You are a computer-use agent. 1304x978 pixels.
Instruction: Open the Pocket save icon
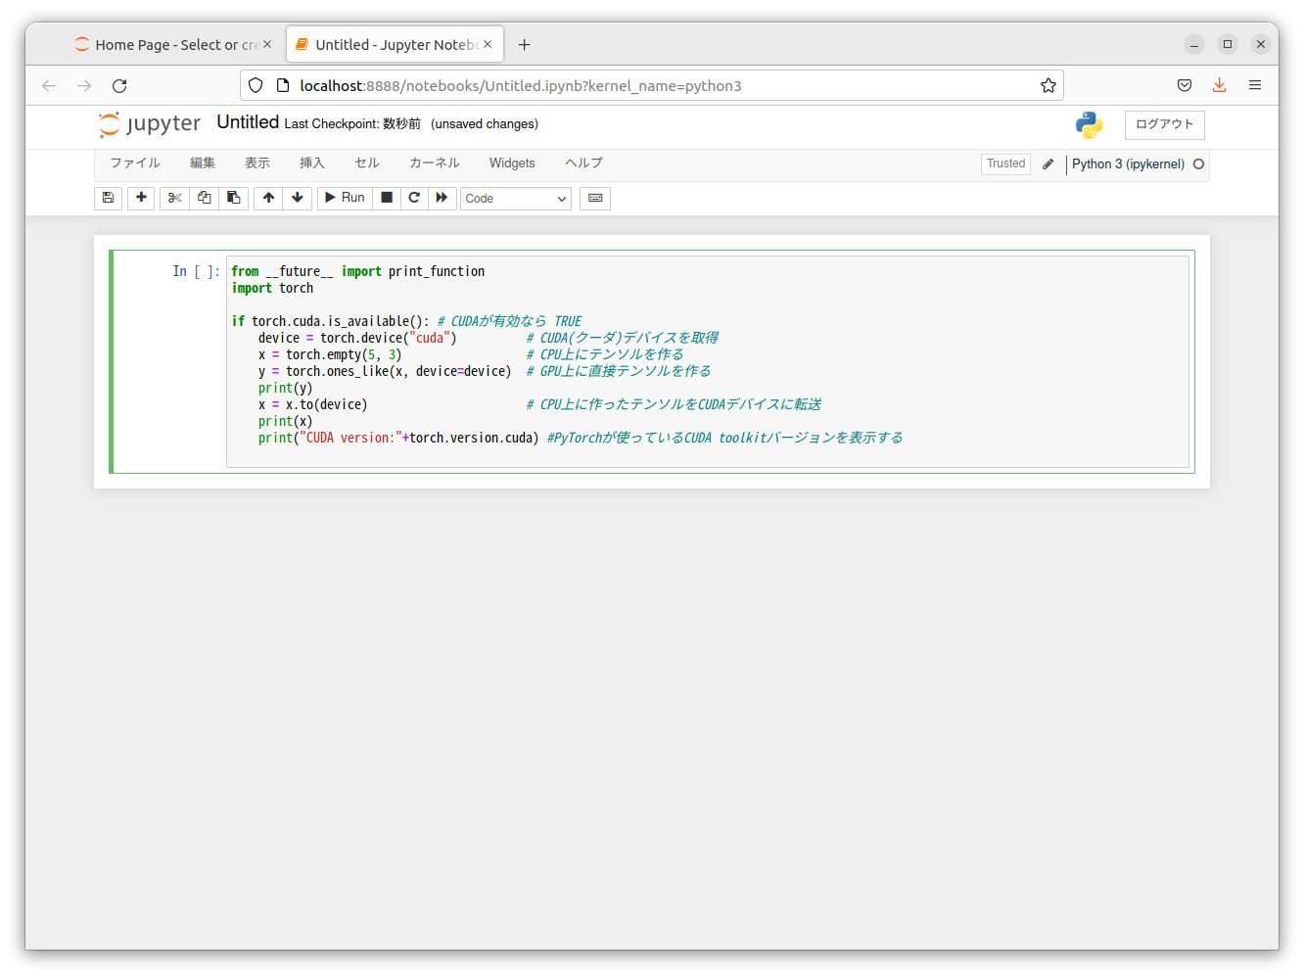click(x=1185, y=86)
